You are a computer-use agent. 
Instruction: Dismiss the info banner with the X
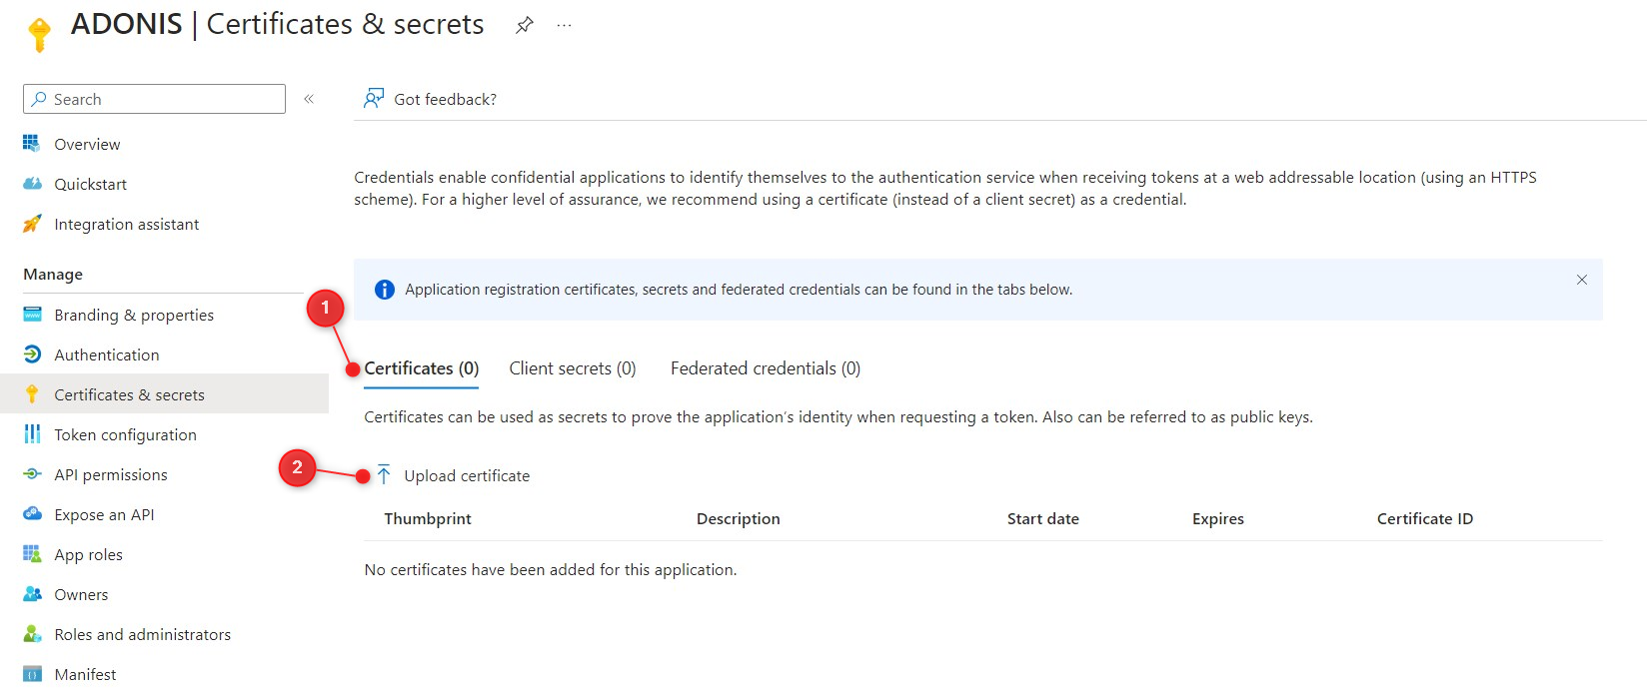tap(1581, 280)
